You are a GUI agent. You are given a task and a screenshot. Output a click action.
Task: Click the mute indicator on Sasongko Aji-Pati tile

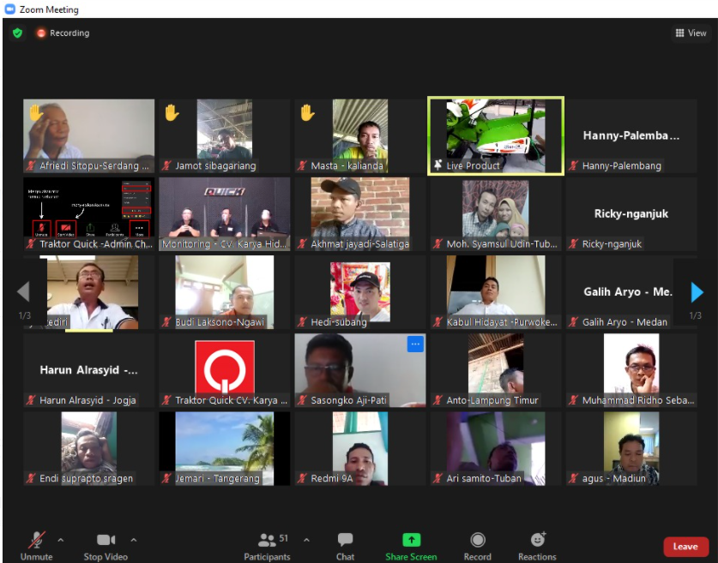click(302, 398)
